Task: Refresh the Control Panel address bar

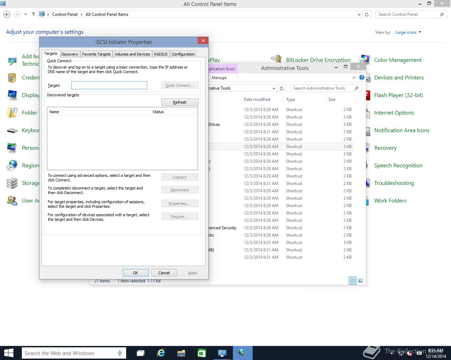Action: 367,14
